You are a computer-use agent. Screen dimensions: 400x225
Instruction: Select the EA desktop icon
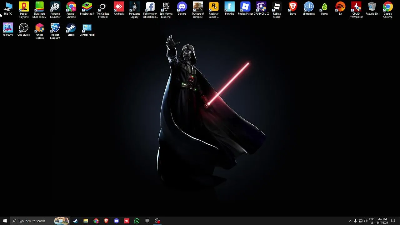pyautogui.click(x=340, y=9)
